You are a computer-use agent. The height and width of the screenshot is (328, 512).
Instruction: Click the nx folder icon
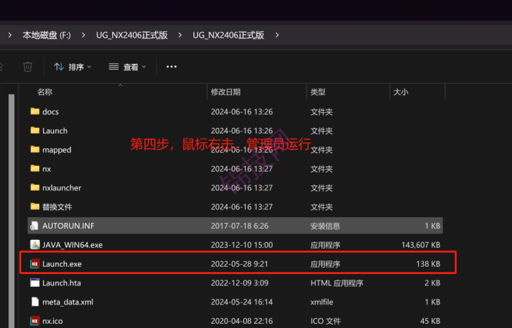tap(35, 168)
